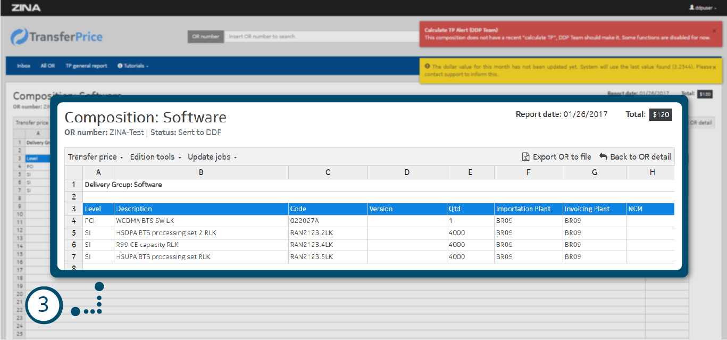Expand the Tutorials menu in navbar

[x=133, y=66]
